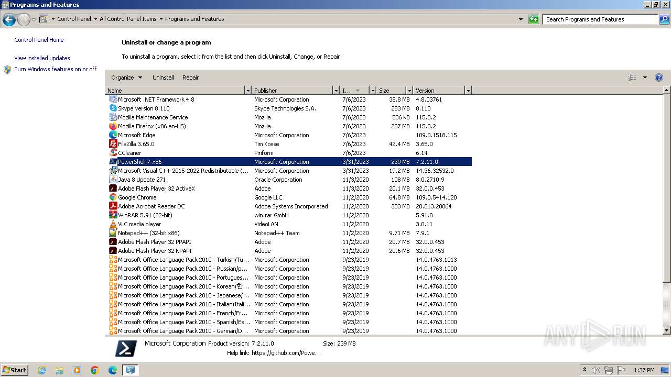The height and width of the screenshot is (377, 671).
Task: Click the Forward navigation arrow
Action: point(24,20)
